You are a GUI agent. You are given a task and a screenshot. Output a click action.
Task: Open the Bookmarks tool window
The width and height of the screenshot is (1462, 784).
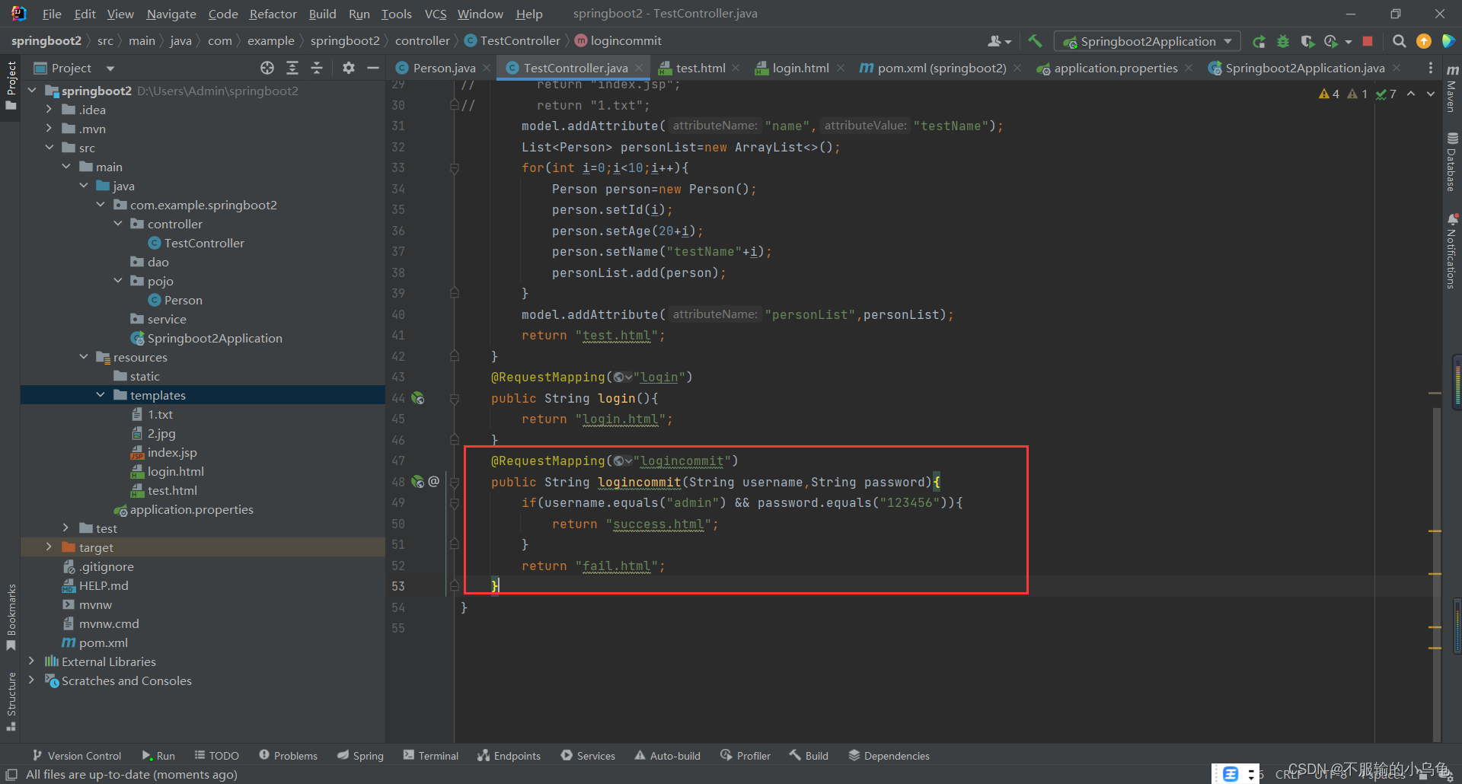pos(11,617)
